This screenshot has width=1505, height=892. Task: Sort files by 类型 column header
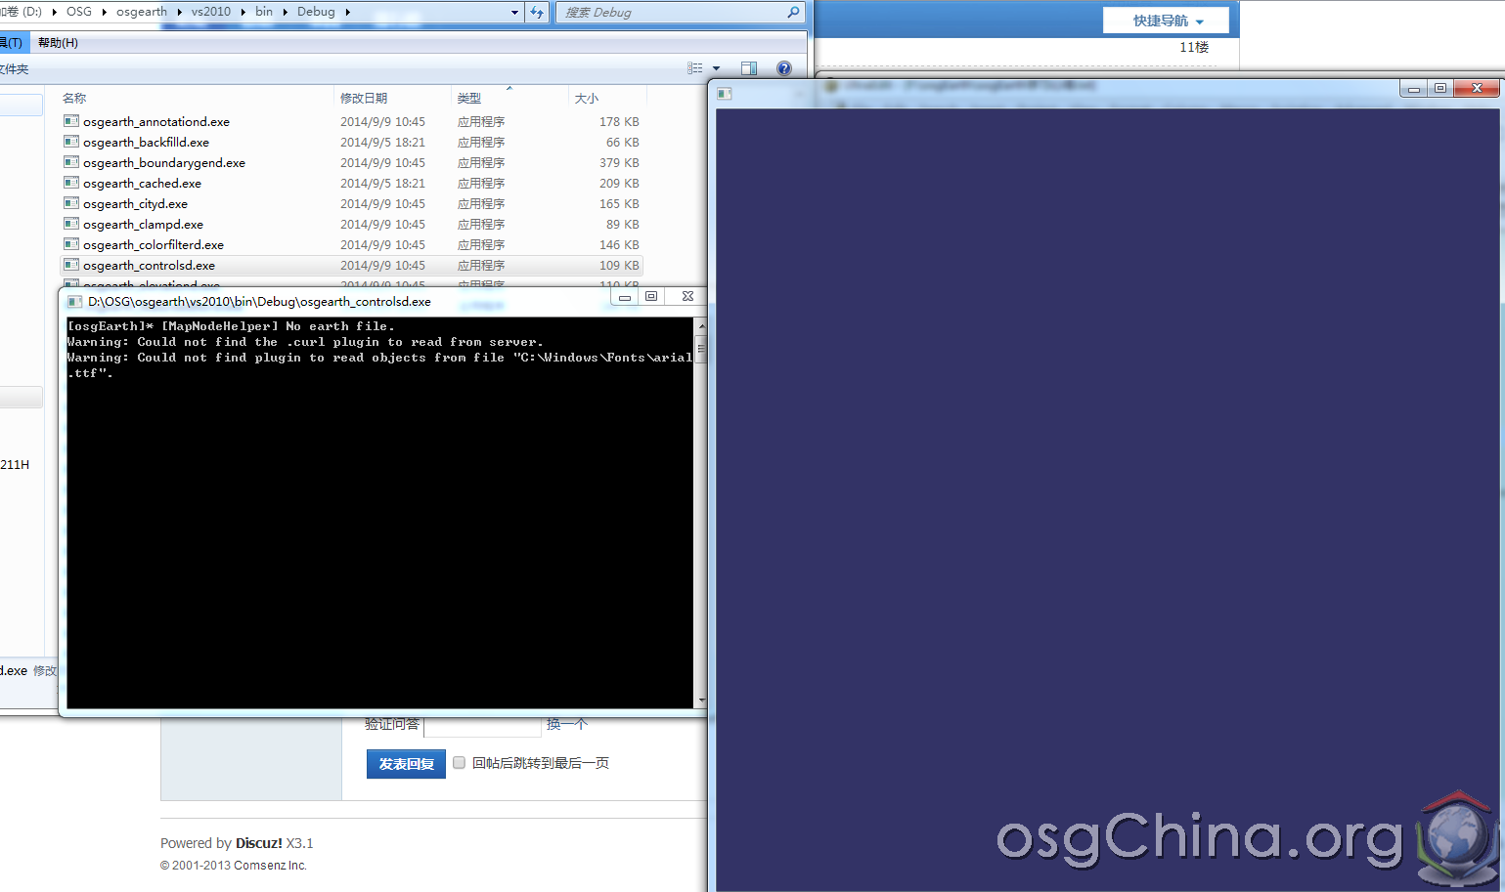tap(469, 98)
